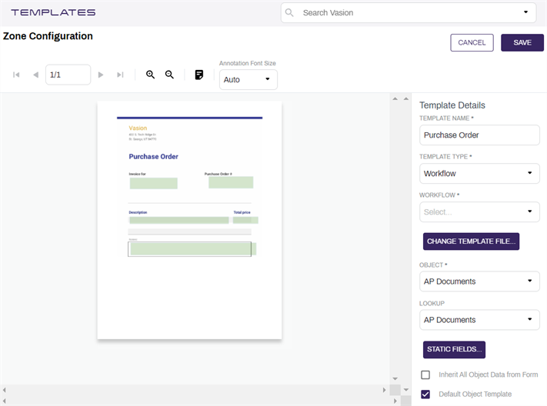Open the Workflow Select dropdown
Viewport: 547px width, 406px height.
[479, 211]
